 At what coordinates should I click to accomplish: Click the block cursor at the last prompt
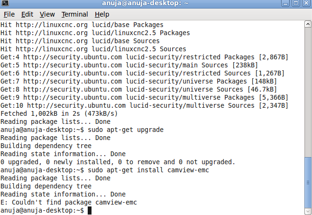[90, 210]
